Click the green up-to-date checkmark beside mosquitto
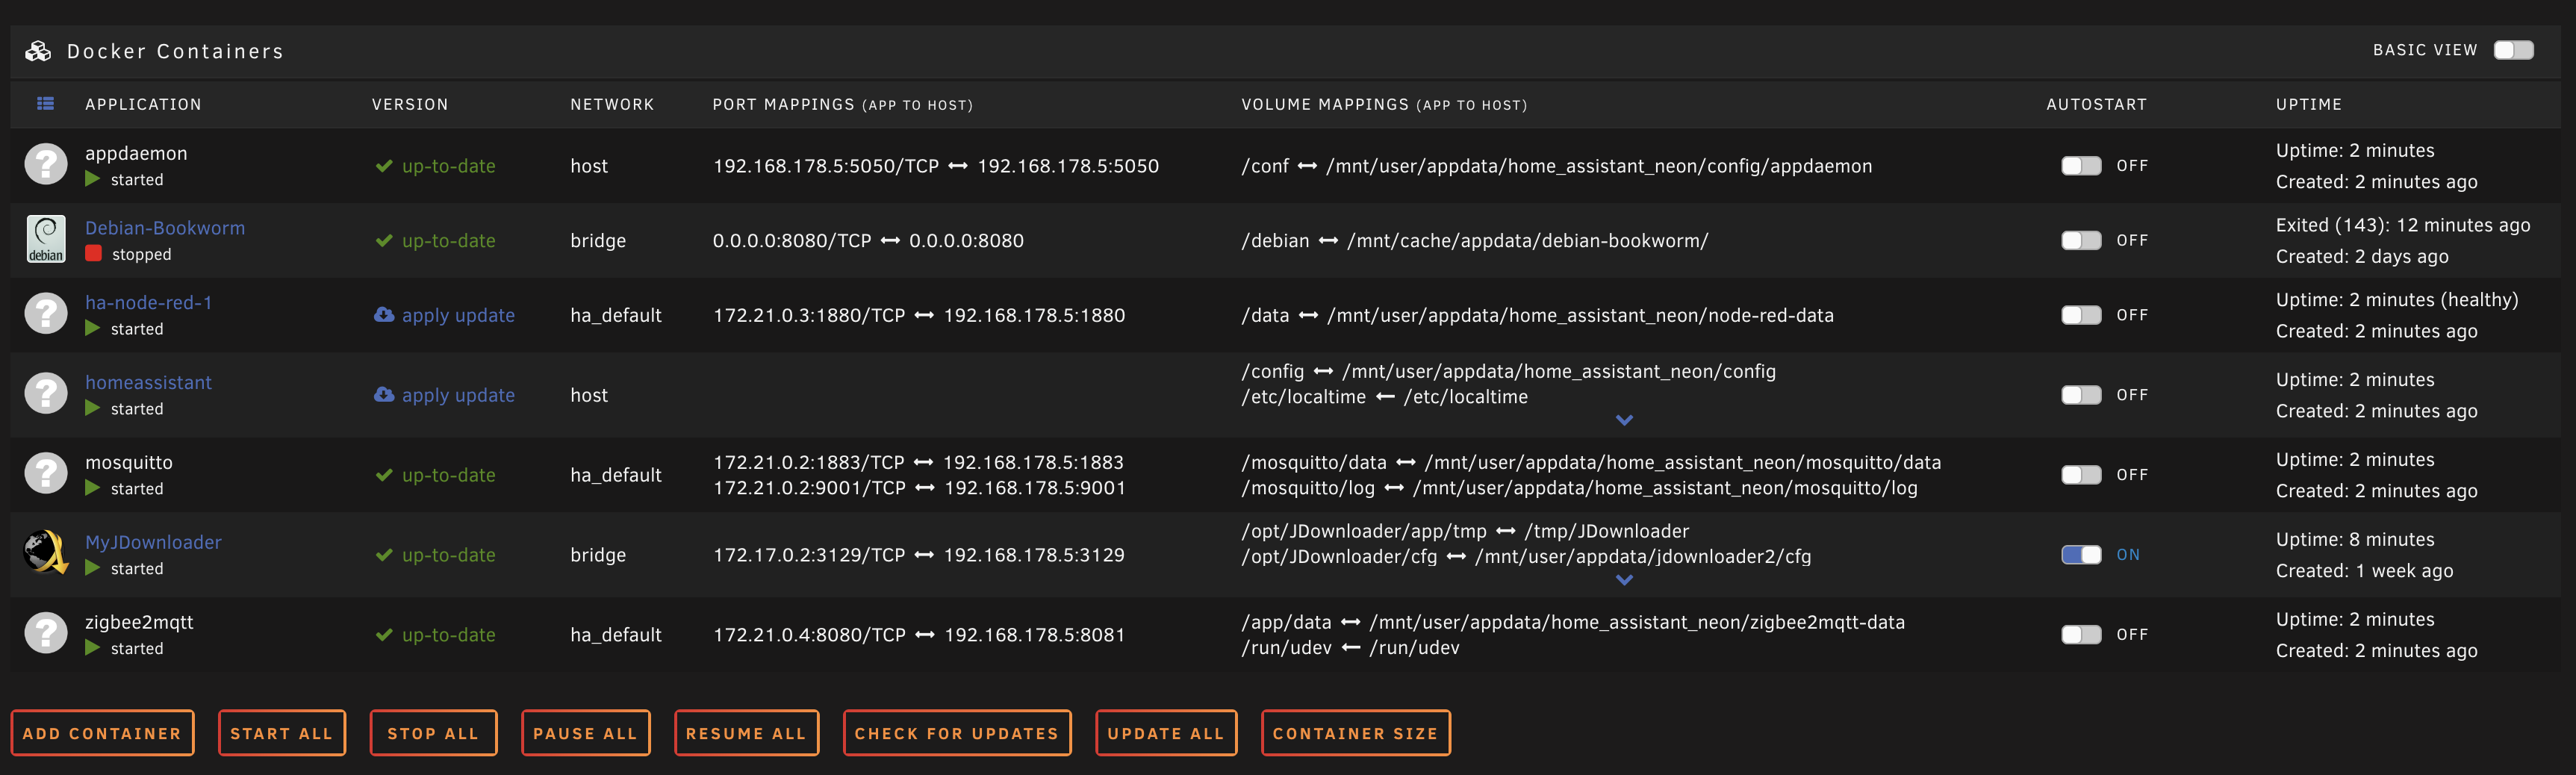2576x775 pixels. [x=383, y=474]
